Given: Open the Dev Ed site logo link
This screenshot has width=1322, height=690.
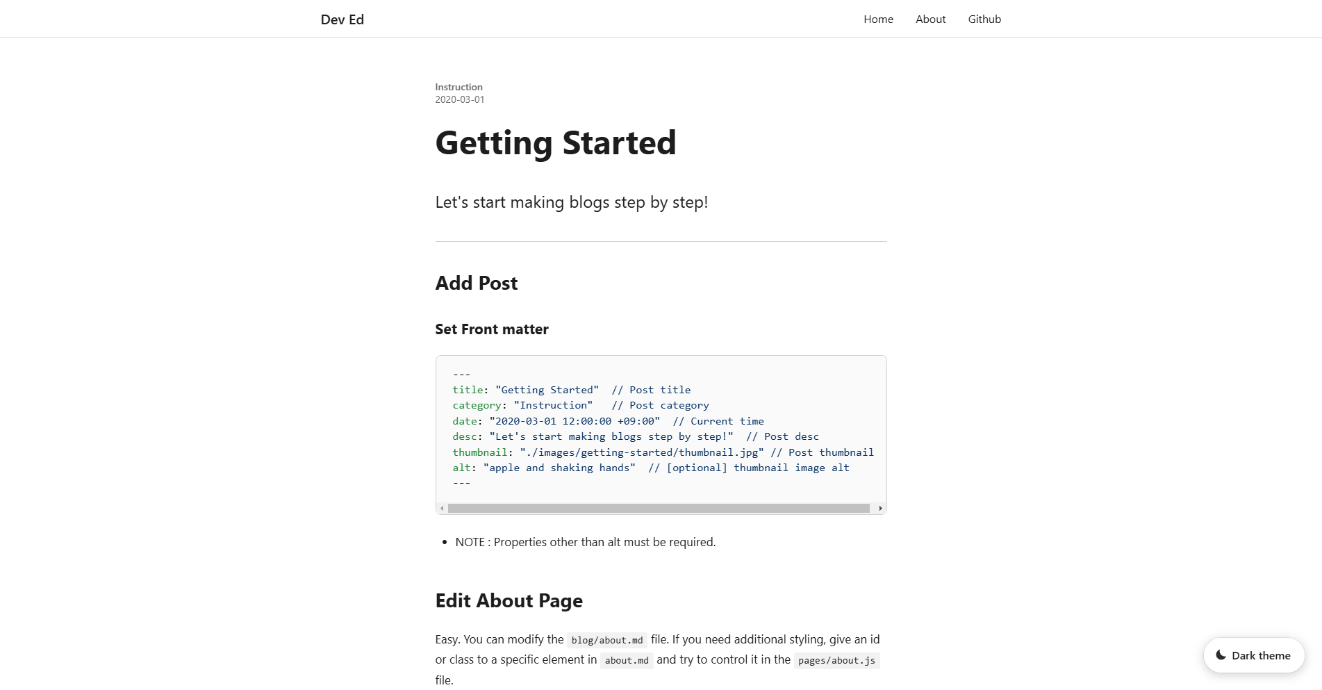Looking at the screenshot, I should click(x=342, y=19).
